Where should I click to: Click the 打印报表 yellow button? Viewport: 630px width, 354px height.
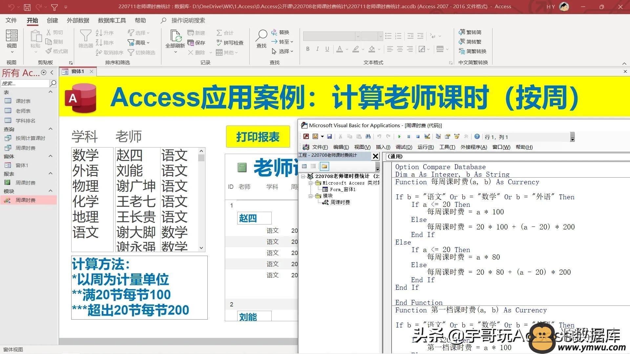258,137
